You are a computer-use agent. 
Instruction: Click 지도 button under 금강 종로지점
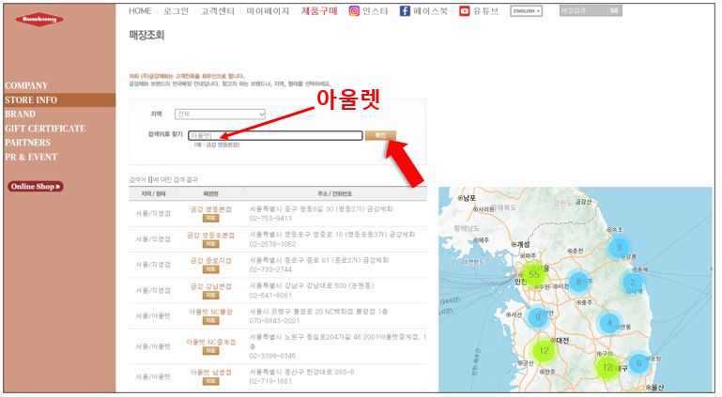point(211,269)
